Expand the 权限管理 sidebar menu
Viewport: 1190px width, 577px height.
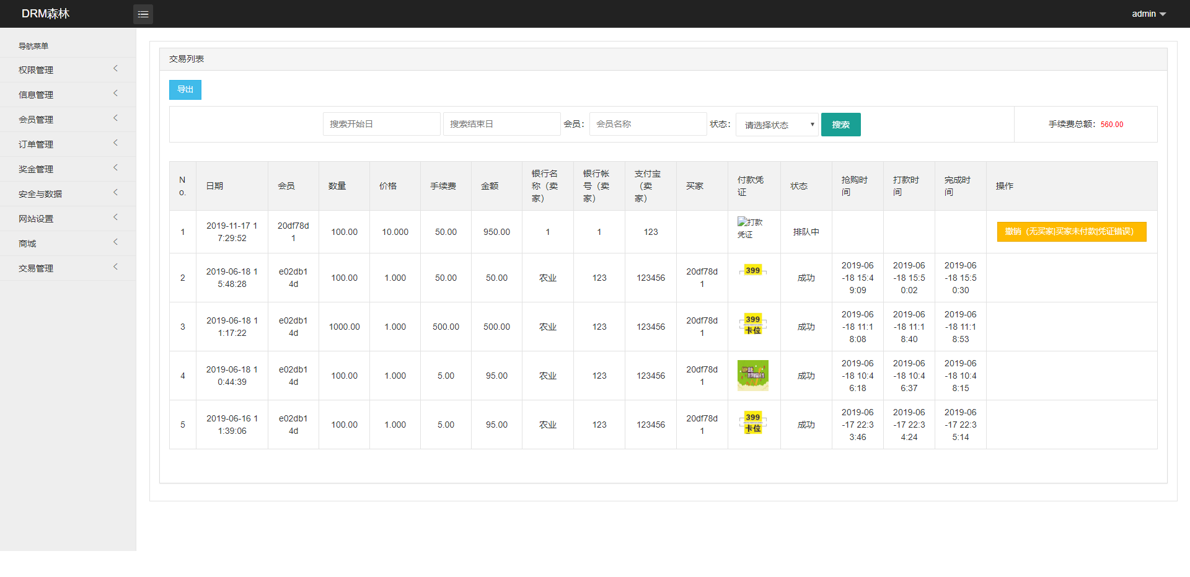68,70
